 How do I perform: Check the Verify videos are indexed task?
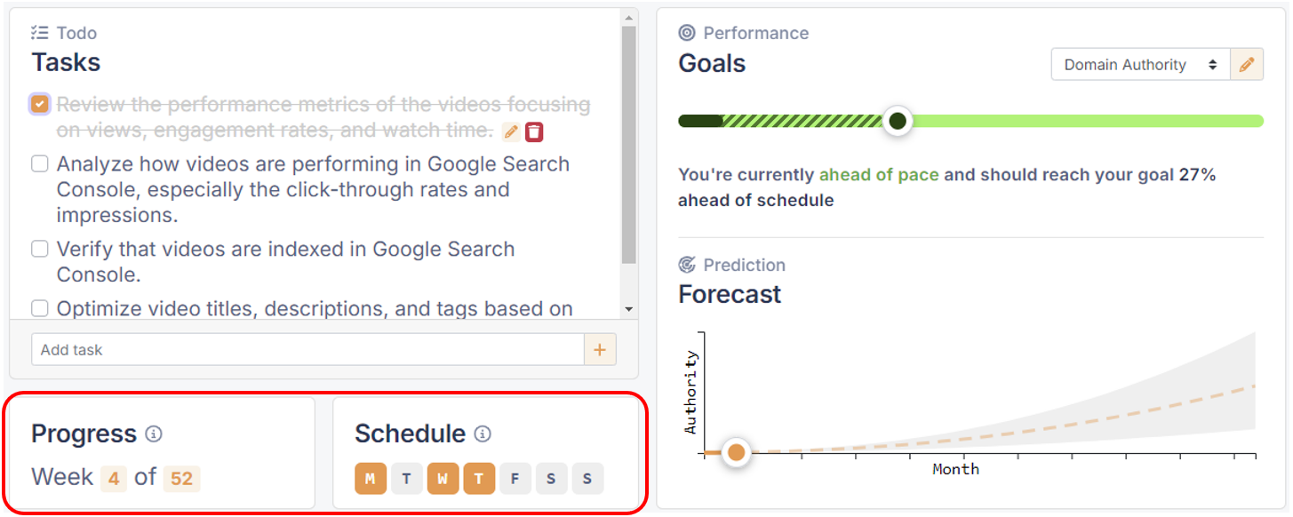(x=39, y=249)
